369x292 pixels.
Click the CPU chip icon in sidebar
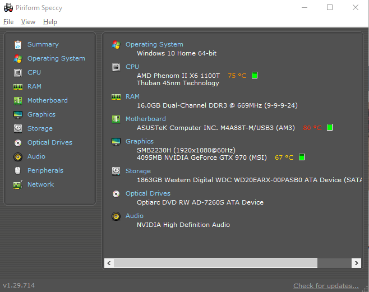coord(18,73)
